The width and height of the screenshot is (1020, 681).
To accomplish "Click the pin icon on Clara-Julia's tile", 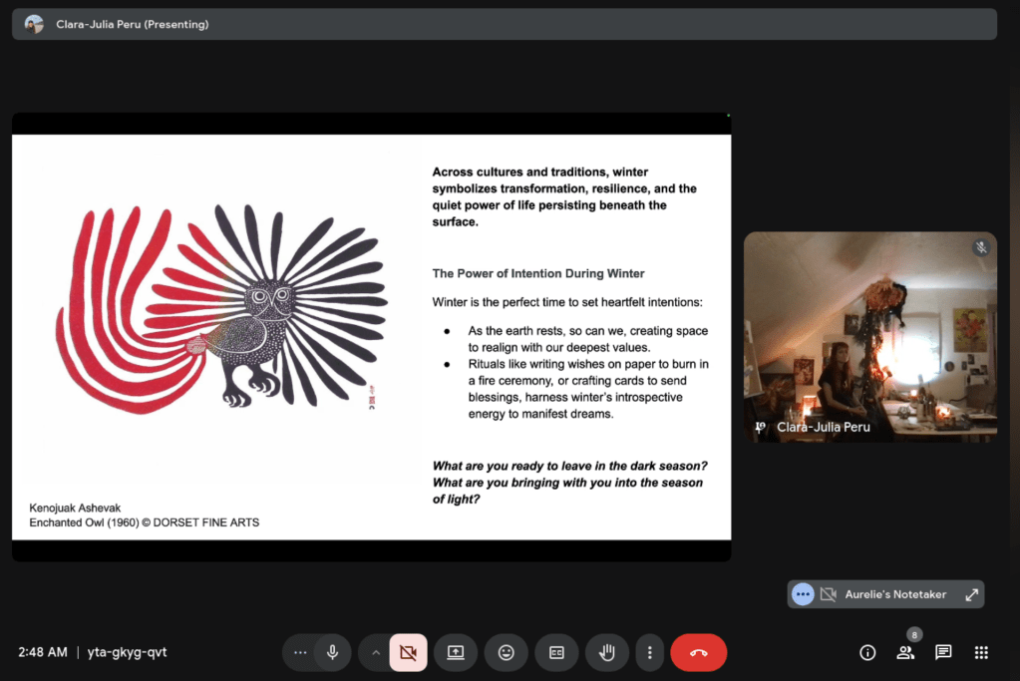I will [761, 427].
